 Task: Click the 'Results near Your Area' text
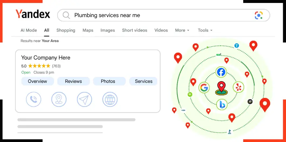click(39, 41)
